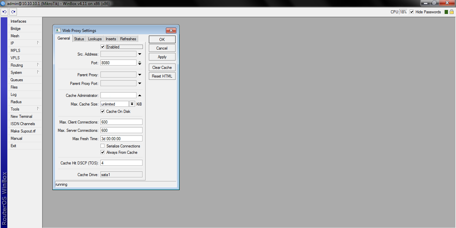Open the Tools submenu
The image size is (456, 228).
(25, 109)
